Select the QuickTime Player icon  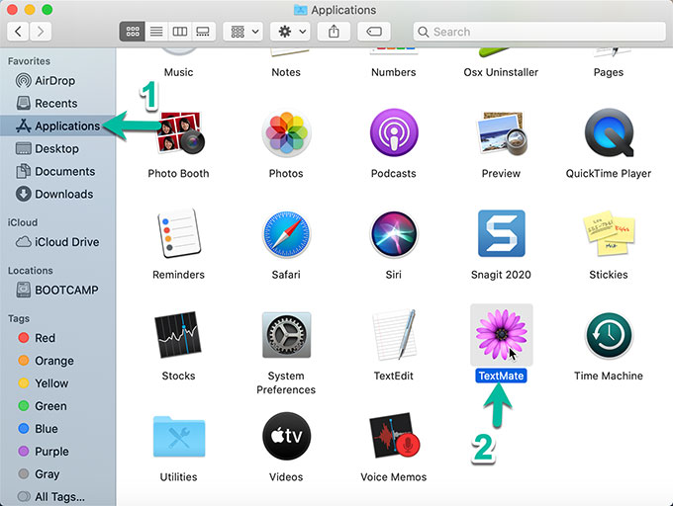609,132
